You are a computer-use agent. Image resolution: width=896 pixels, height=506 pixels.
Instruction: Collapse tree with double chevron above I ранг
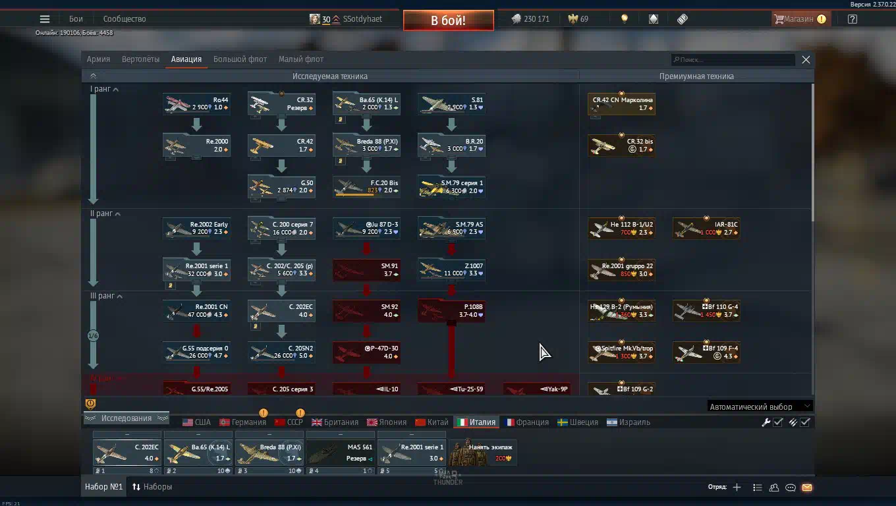pos(93,76)
